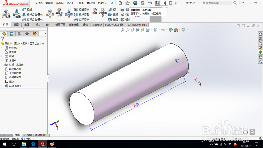Select the 原点 origin item
The height and width of the screenshot is (148, 263).
click(11, 81)
